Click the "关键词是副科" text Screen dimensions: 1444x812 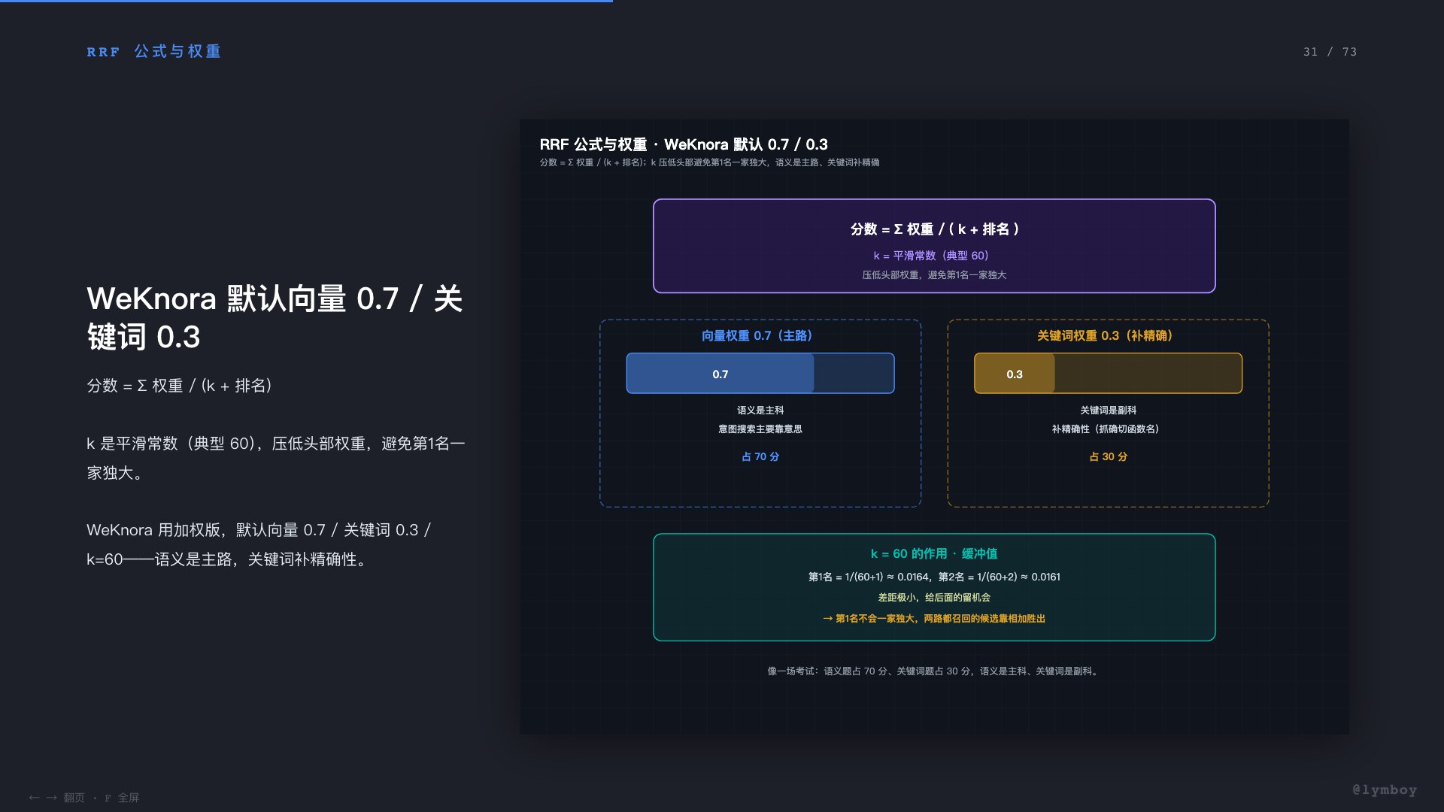(x=1108, y=411)
